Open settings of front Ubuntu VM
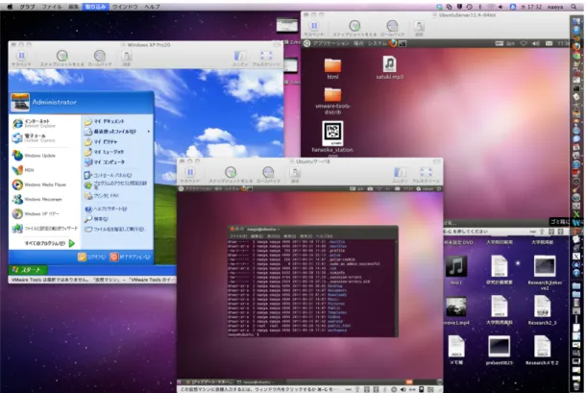Viewport: 586px width, 393px height. [x=295, y=175]
